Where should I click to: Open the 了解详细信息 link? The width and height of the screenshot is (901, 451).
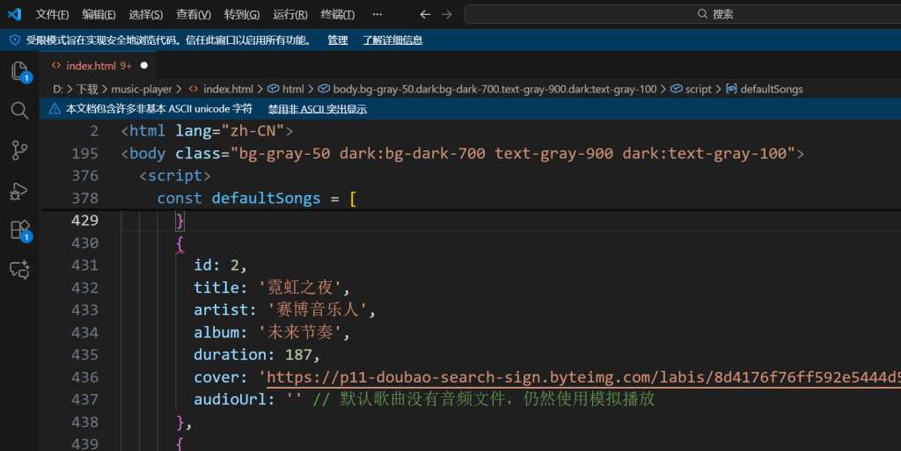392,40
